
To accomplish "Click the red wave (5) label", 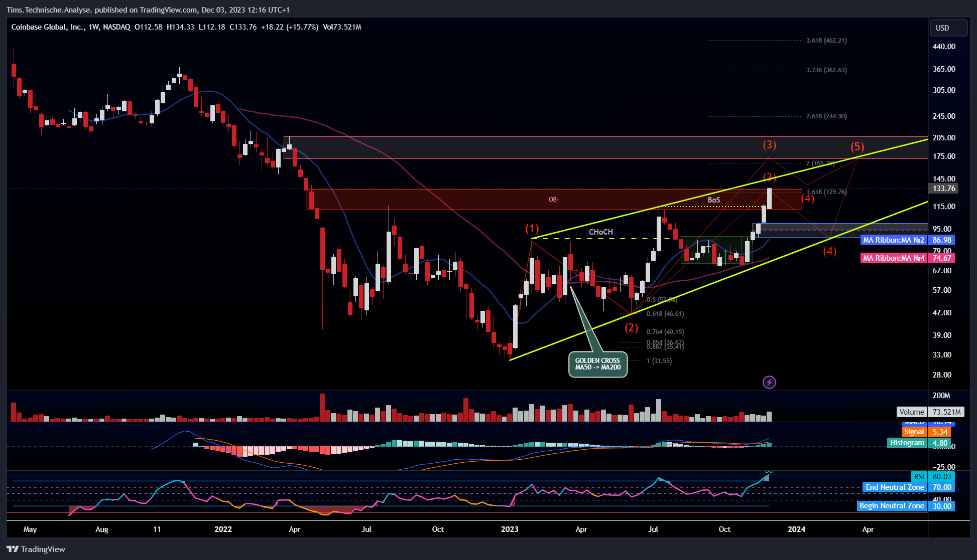I will 858,147.
